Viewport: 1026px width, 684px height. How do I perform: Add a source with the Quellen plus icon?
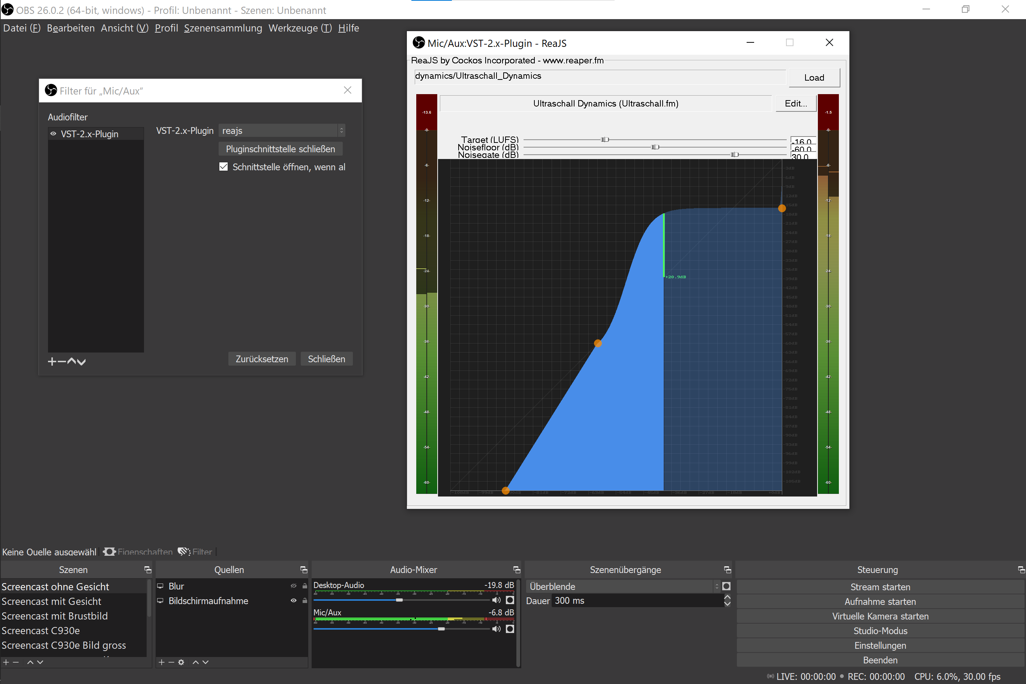[x=161, y=662]
